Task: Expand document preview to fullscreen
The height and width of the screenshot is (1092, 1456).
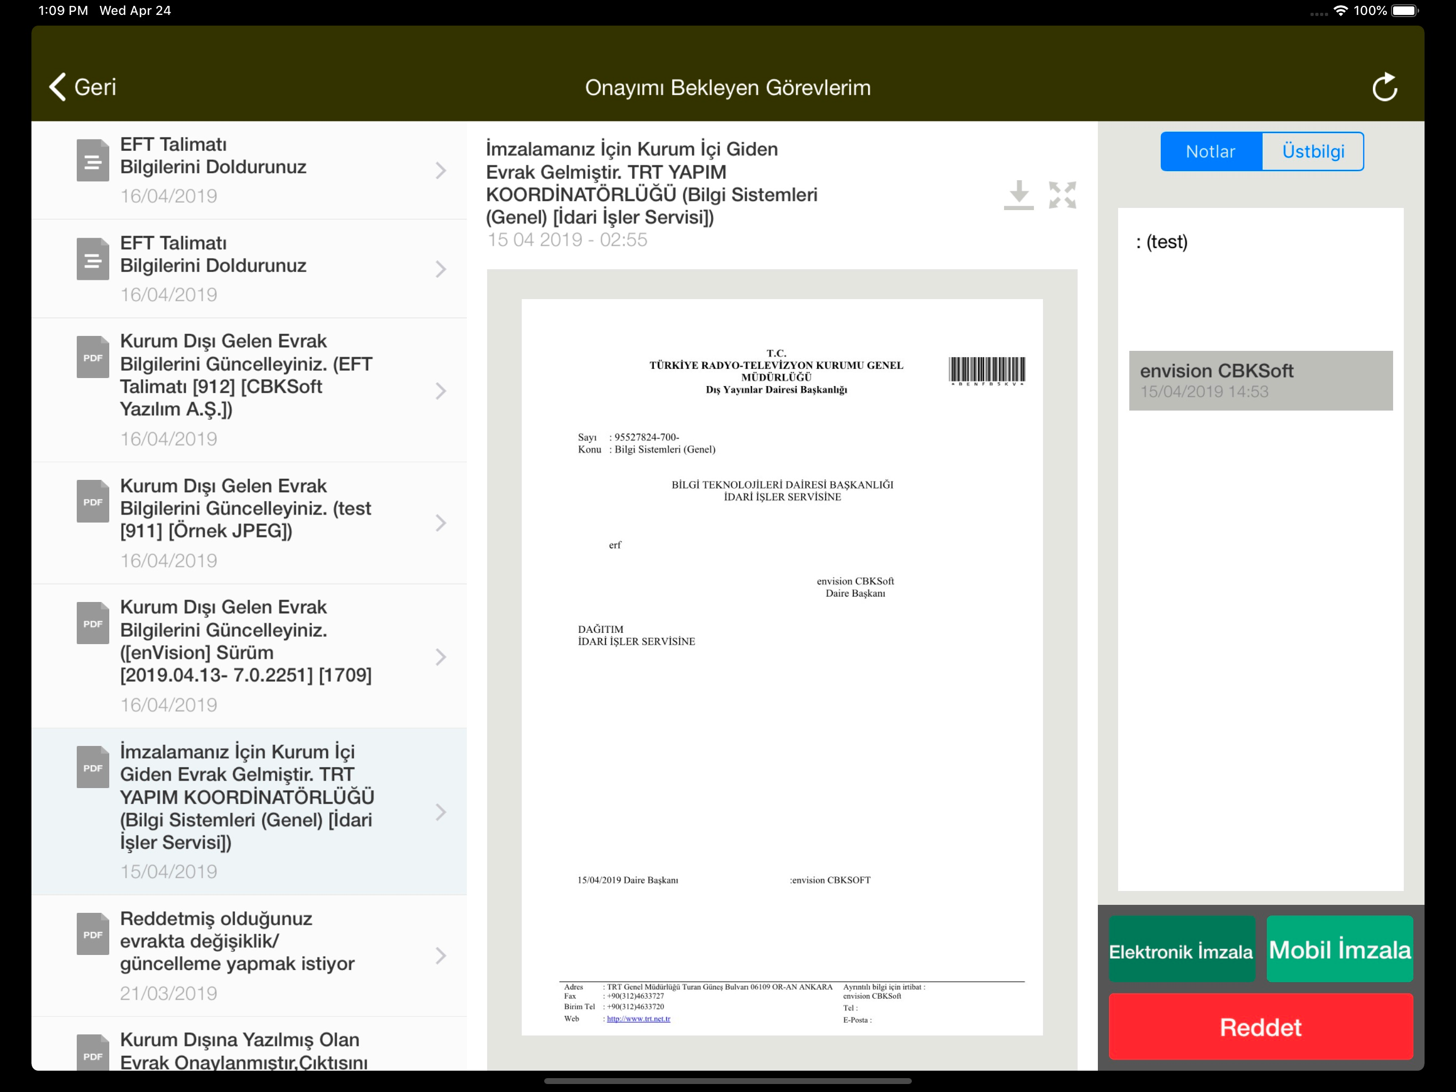Action: 1062,195
